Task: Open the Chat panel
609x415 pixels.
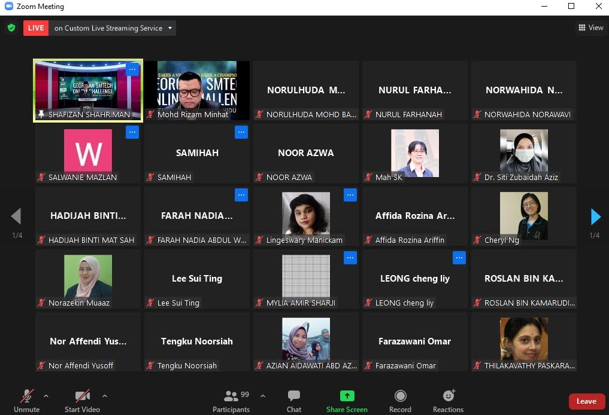Action: pos(293,401)
